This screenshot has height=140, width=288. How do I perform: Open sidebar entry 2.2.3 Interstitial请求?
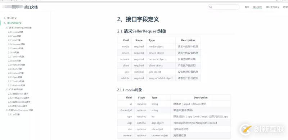tap(19, 102)
